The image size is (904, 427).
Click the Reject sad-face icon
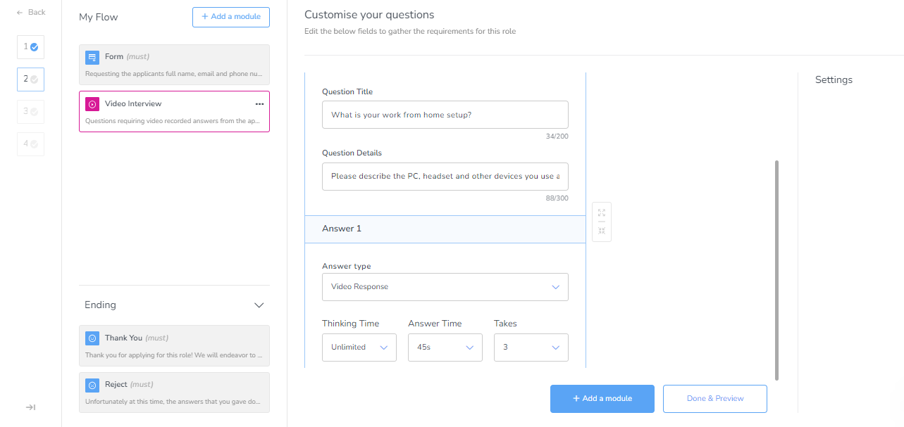click(x=92, y=385)
